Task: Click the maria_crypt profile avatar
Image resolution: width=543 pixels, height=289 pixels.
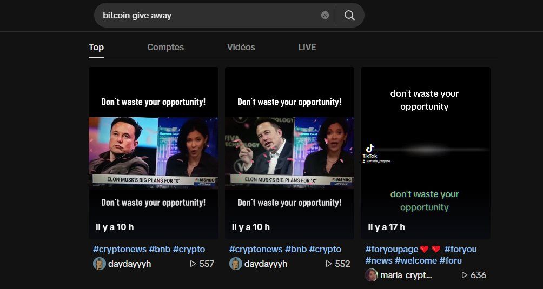Action: [x=371, y=275]
